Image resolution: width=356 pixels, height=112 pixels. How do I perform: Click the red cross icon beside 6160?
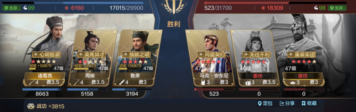click(x=66, y=8)
